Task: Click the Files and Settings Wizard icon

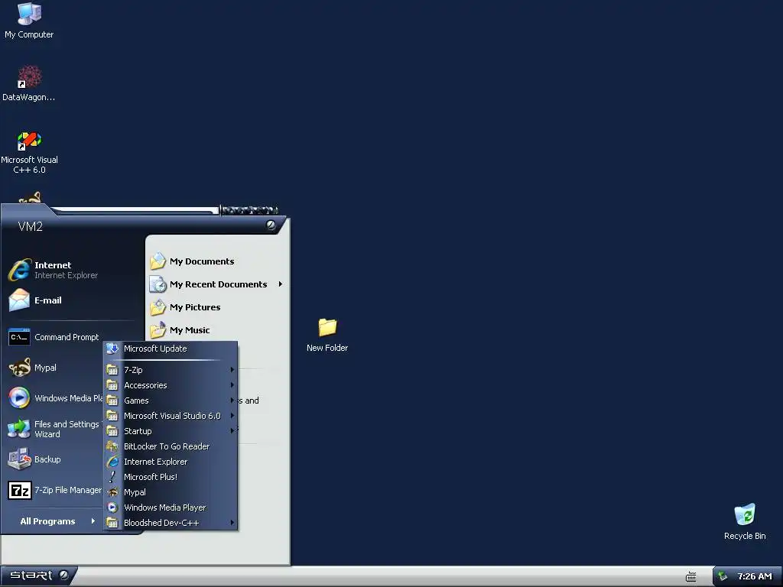Action: coord(19,429)
